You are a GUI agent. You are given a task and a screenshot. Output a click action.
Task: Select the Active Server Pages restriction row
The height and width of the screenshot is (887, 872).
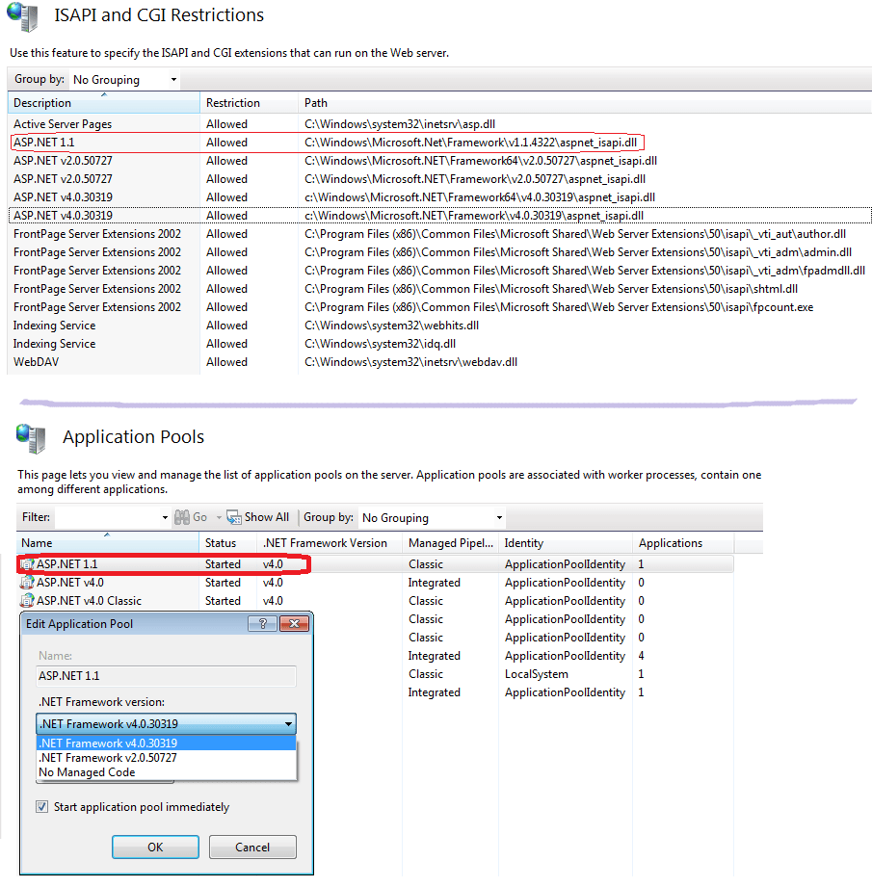pos(439,124)
